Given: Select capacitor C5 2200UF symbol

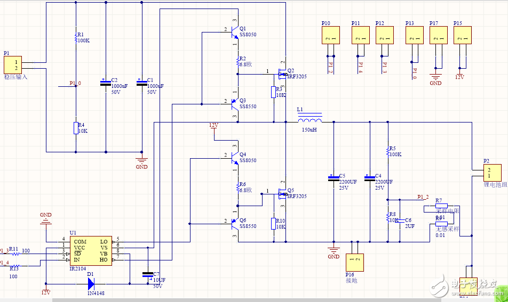Looking at the screenshot, I should (334, 178).
